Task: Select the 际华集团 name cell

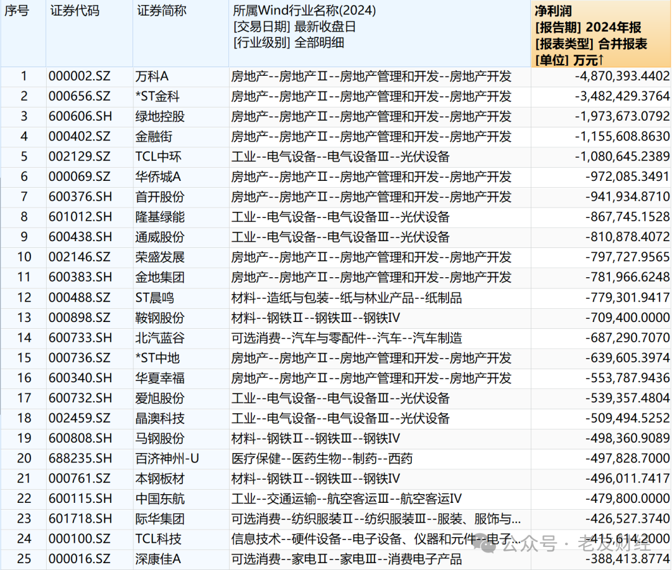Action: click(x=181, y=520)
